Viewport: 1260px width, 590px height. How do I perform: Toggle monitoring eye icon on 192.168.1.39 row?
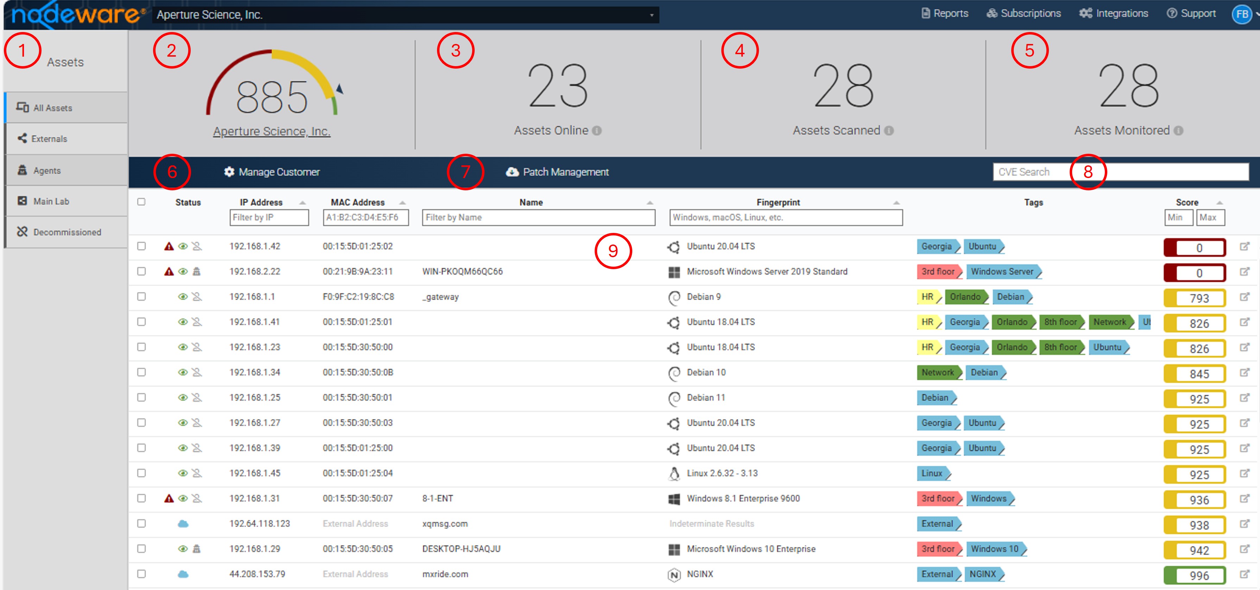[x=183, y=448]
